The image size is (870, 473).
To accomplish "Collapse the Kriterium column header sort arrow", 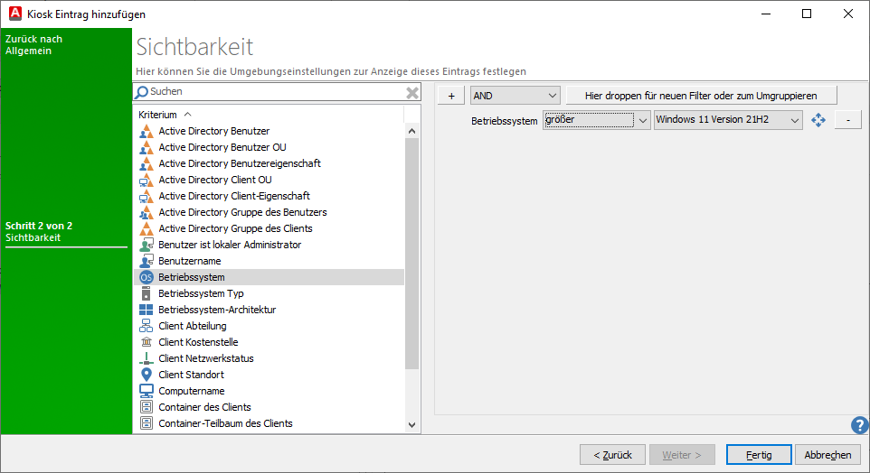I will (188, 115).
